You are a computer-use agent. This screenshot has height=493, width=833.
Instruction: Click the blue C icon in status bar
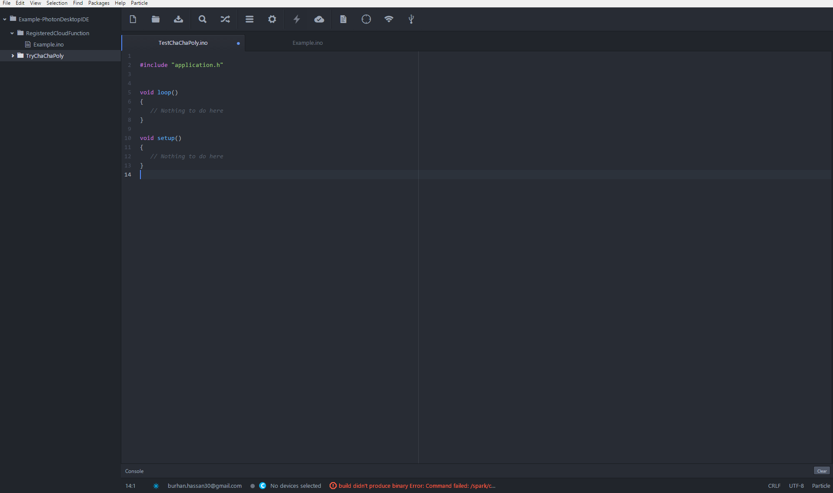click(x=263, y=486)
